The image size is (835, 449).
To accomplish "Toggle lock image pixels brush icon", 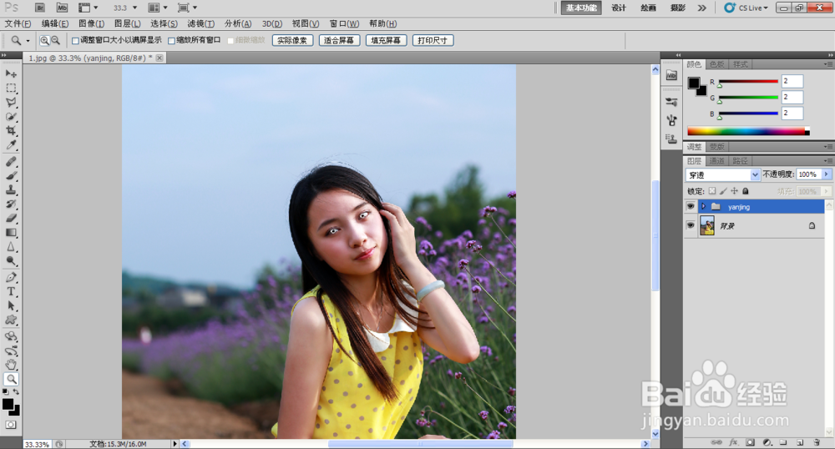I will coord(723,191).
